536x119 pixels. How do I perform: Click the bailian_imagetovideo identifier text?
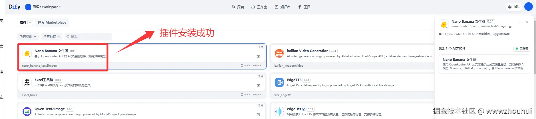[289, 66]
